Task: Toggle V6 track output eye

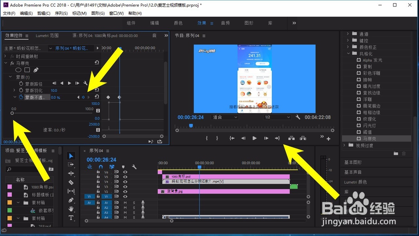Action: tap(125, 172)
